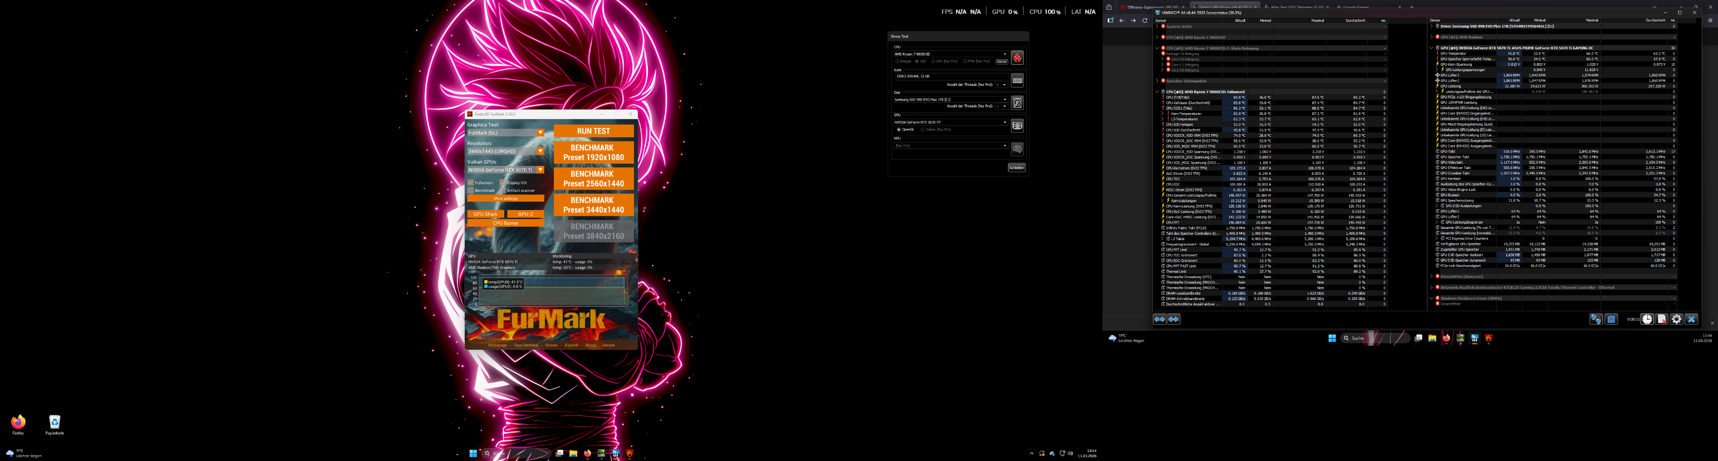This screenshot has width=1718, height=461.
Task: Click the Taskbar search box on left monitor
Action: click(516, 454)
